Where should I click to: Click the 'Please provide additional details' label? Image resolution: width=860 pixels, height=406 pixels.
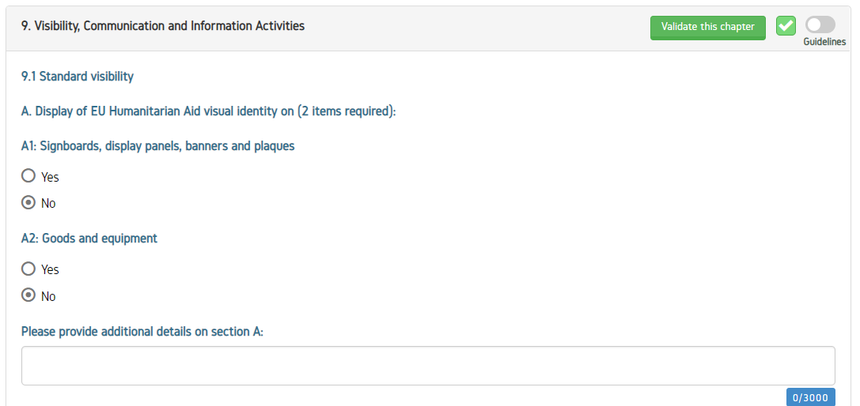point(142,332)
